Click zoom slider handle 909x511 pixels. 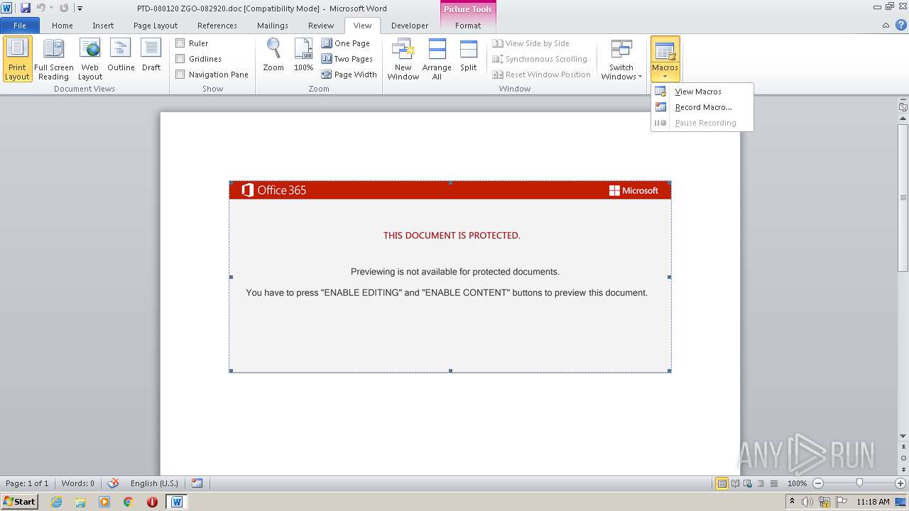[859, 483]
